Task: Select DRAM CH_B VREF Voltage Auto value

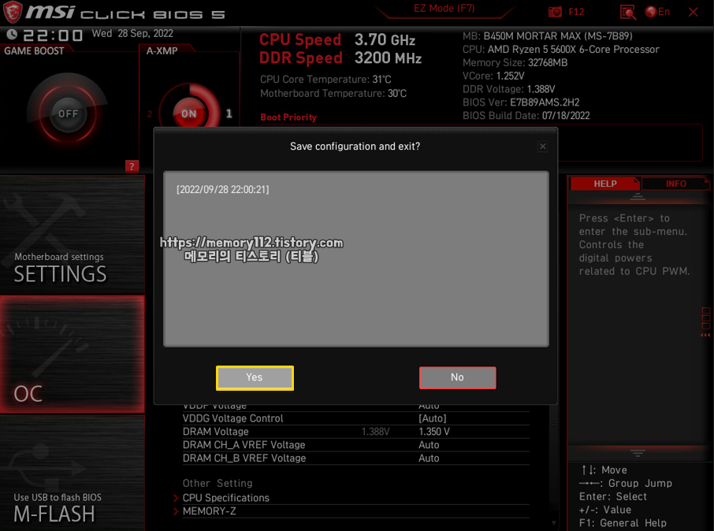Action: [x=429, y=458]
